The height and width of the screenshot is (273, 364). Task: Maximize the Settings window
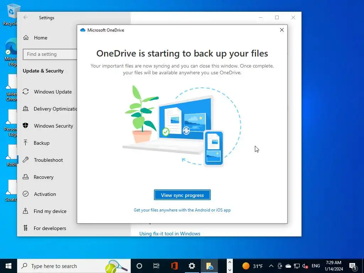277,17
